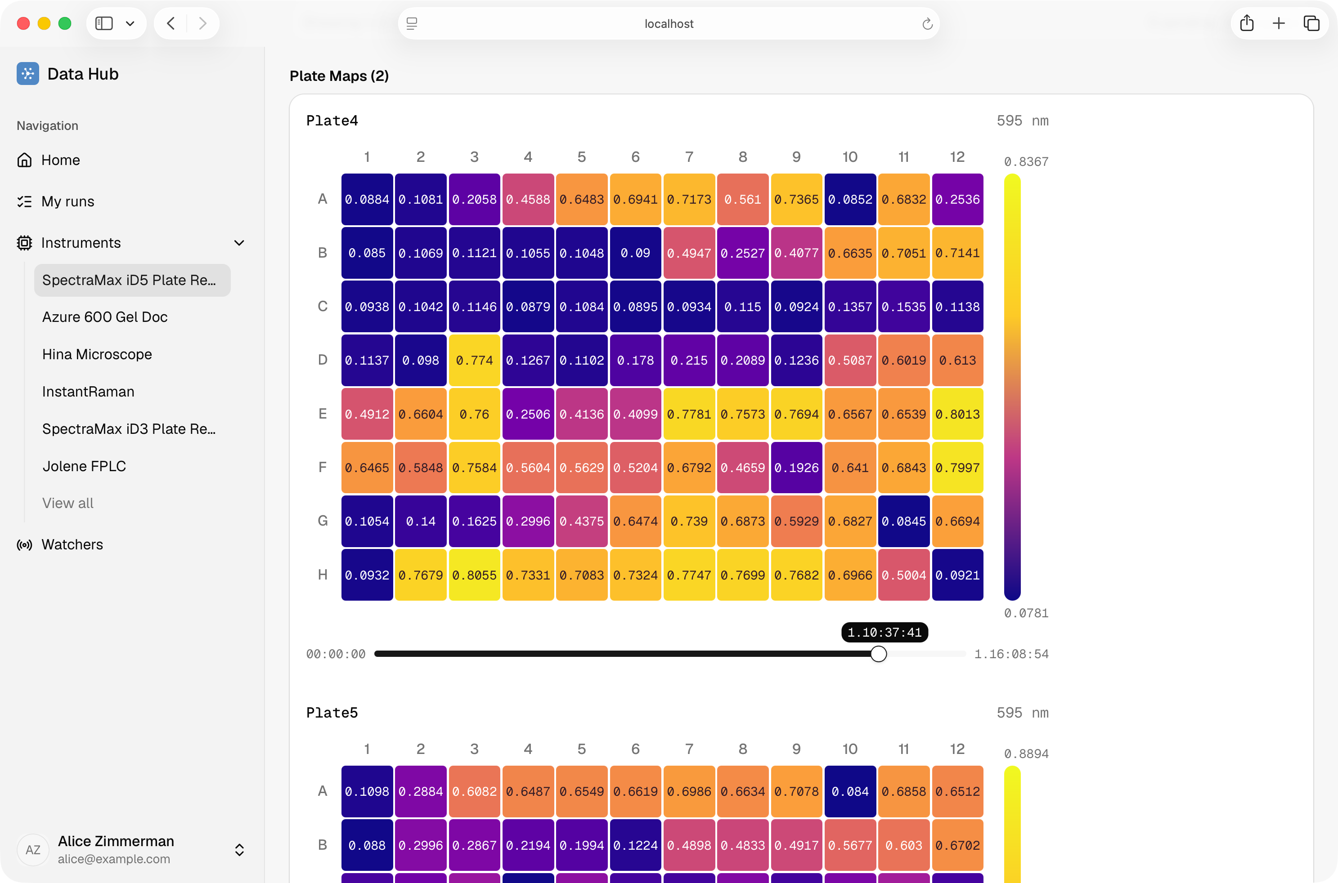
Task: Reload the localhost page
Action: (x=927, y=24)
